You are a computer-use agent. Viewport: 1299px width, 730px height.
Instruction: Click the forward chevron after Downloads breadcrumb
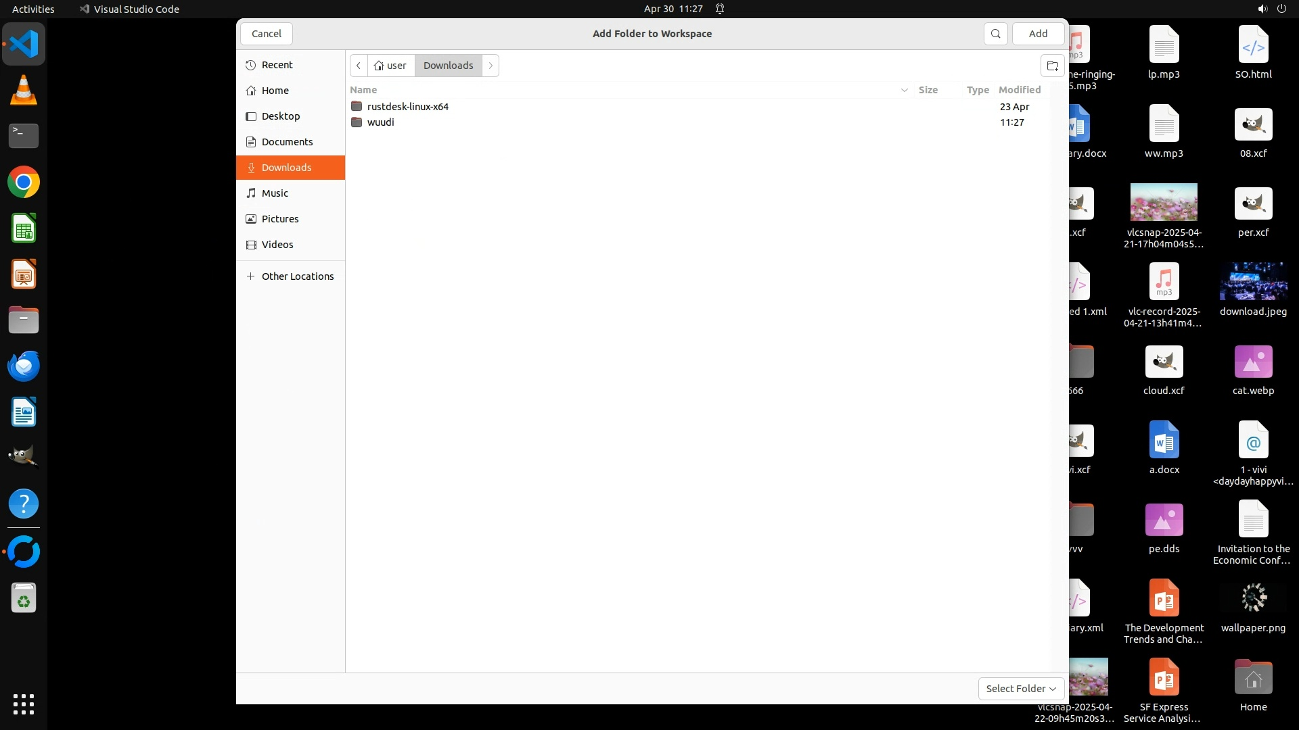(x=491, y=66)
